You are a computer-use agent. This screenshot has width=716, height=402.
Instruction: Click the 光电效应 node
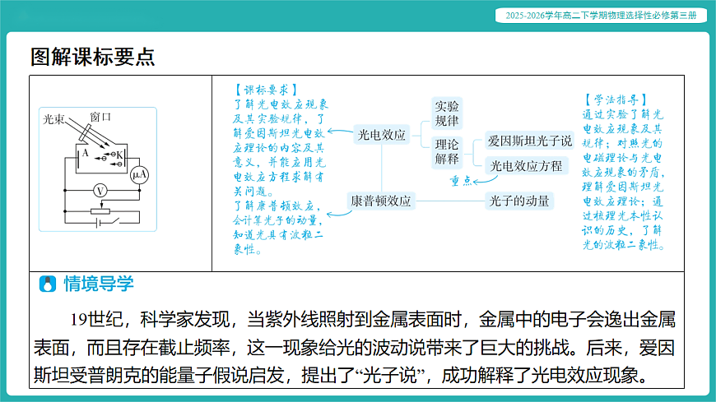[381, 135]
